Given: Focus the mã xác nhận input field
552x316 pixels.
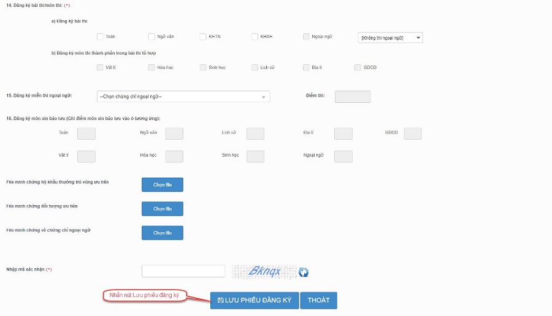Looking at the screenshot, I should click(183, 271).
